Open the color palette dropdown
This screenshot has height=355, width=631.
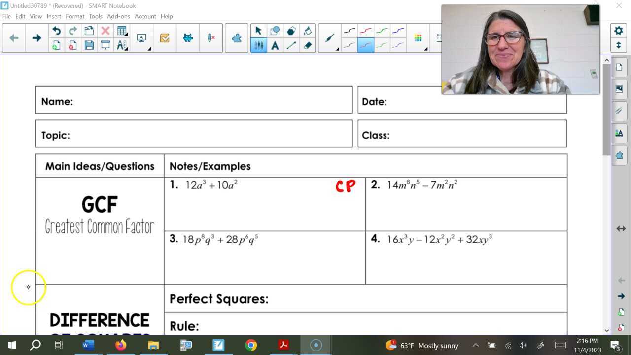[x=418, y=37]
